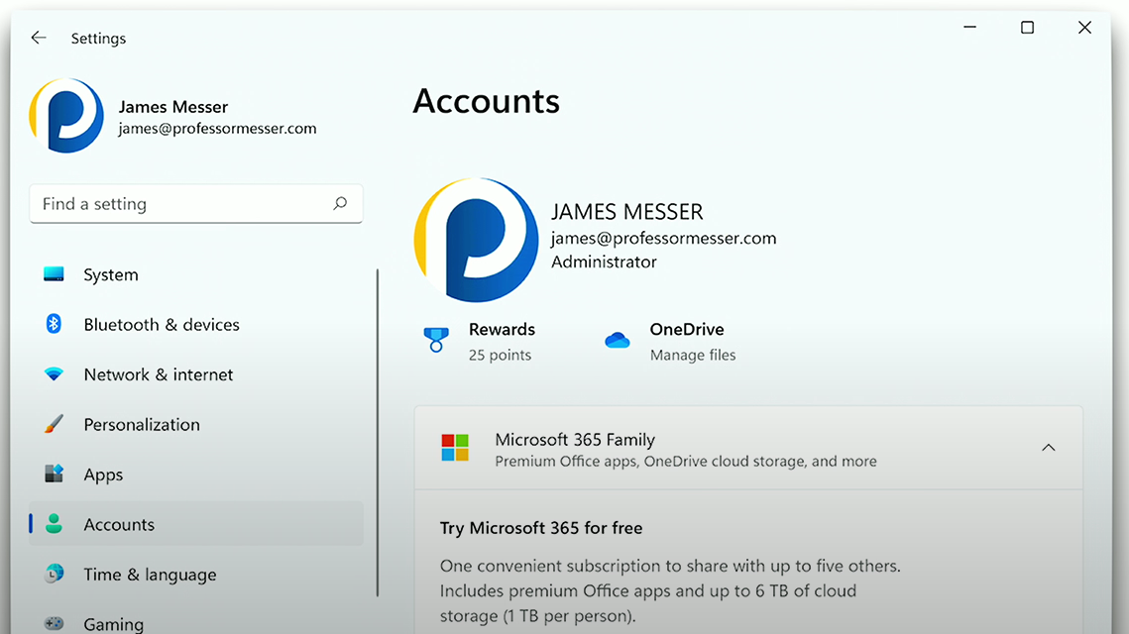Click the large account avatar picture
The height and width of the screenshot is (634, 1129).
pos(476,240)
